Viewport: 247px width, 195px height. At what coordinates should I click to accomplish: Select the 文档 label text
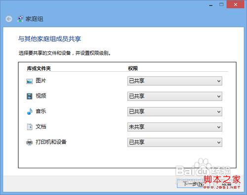[41, 127]
